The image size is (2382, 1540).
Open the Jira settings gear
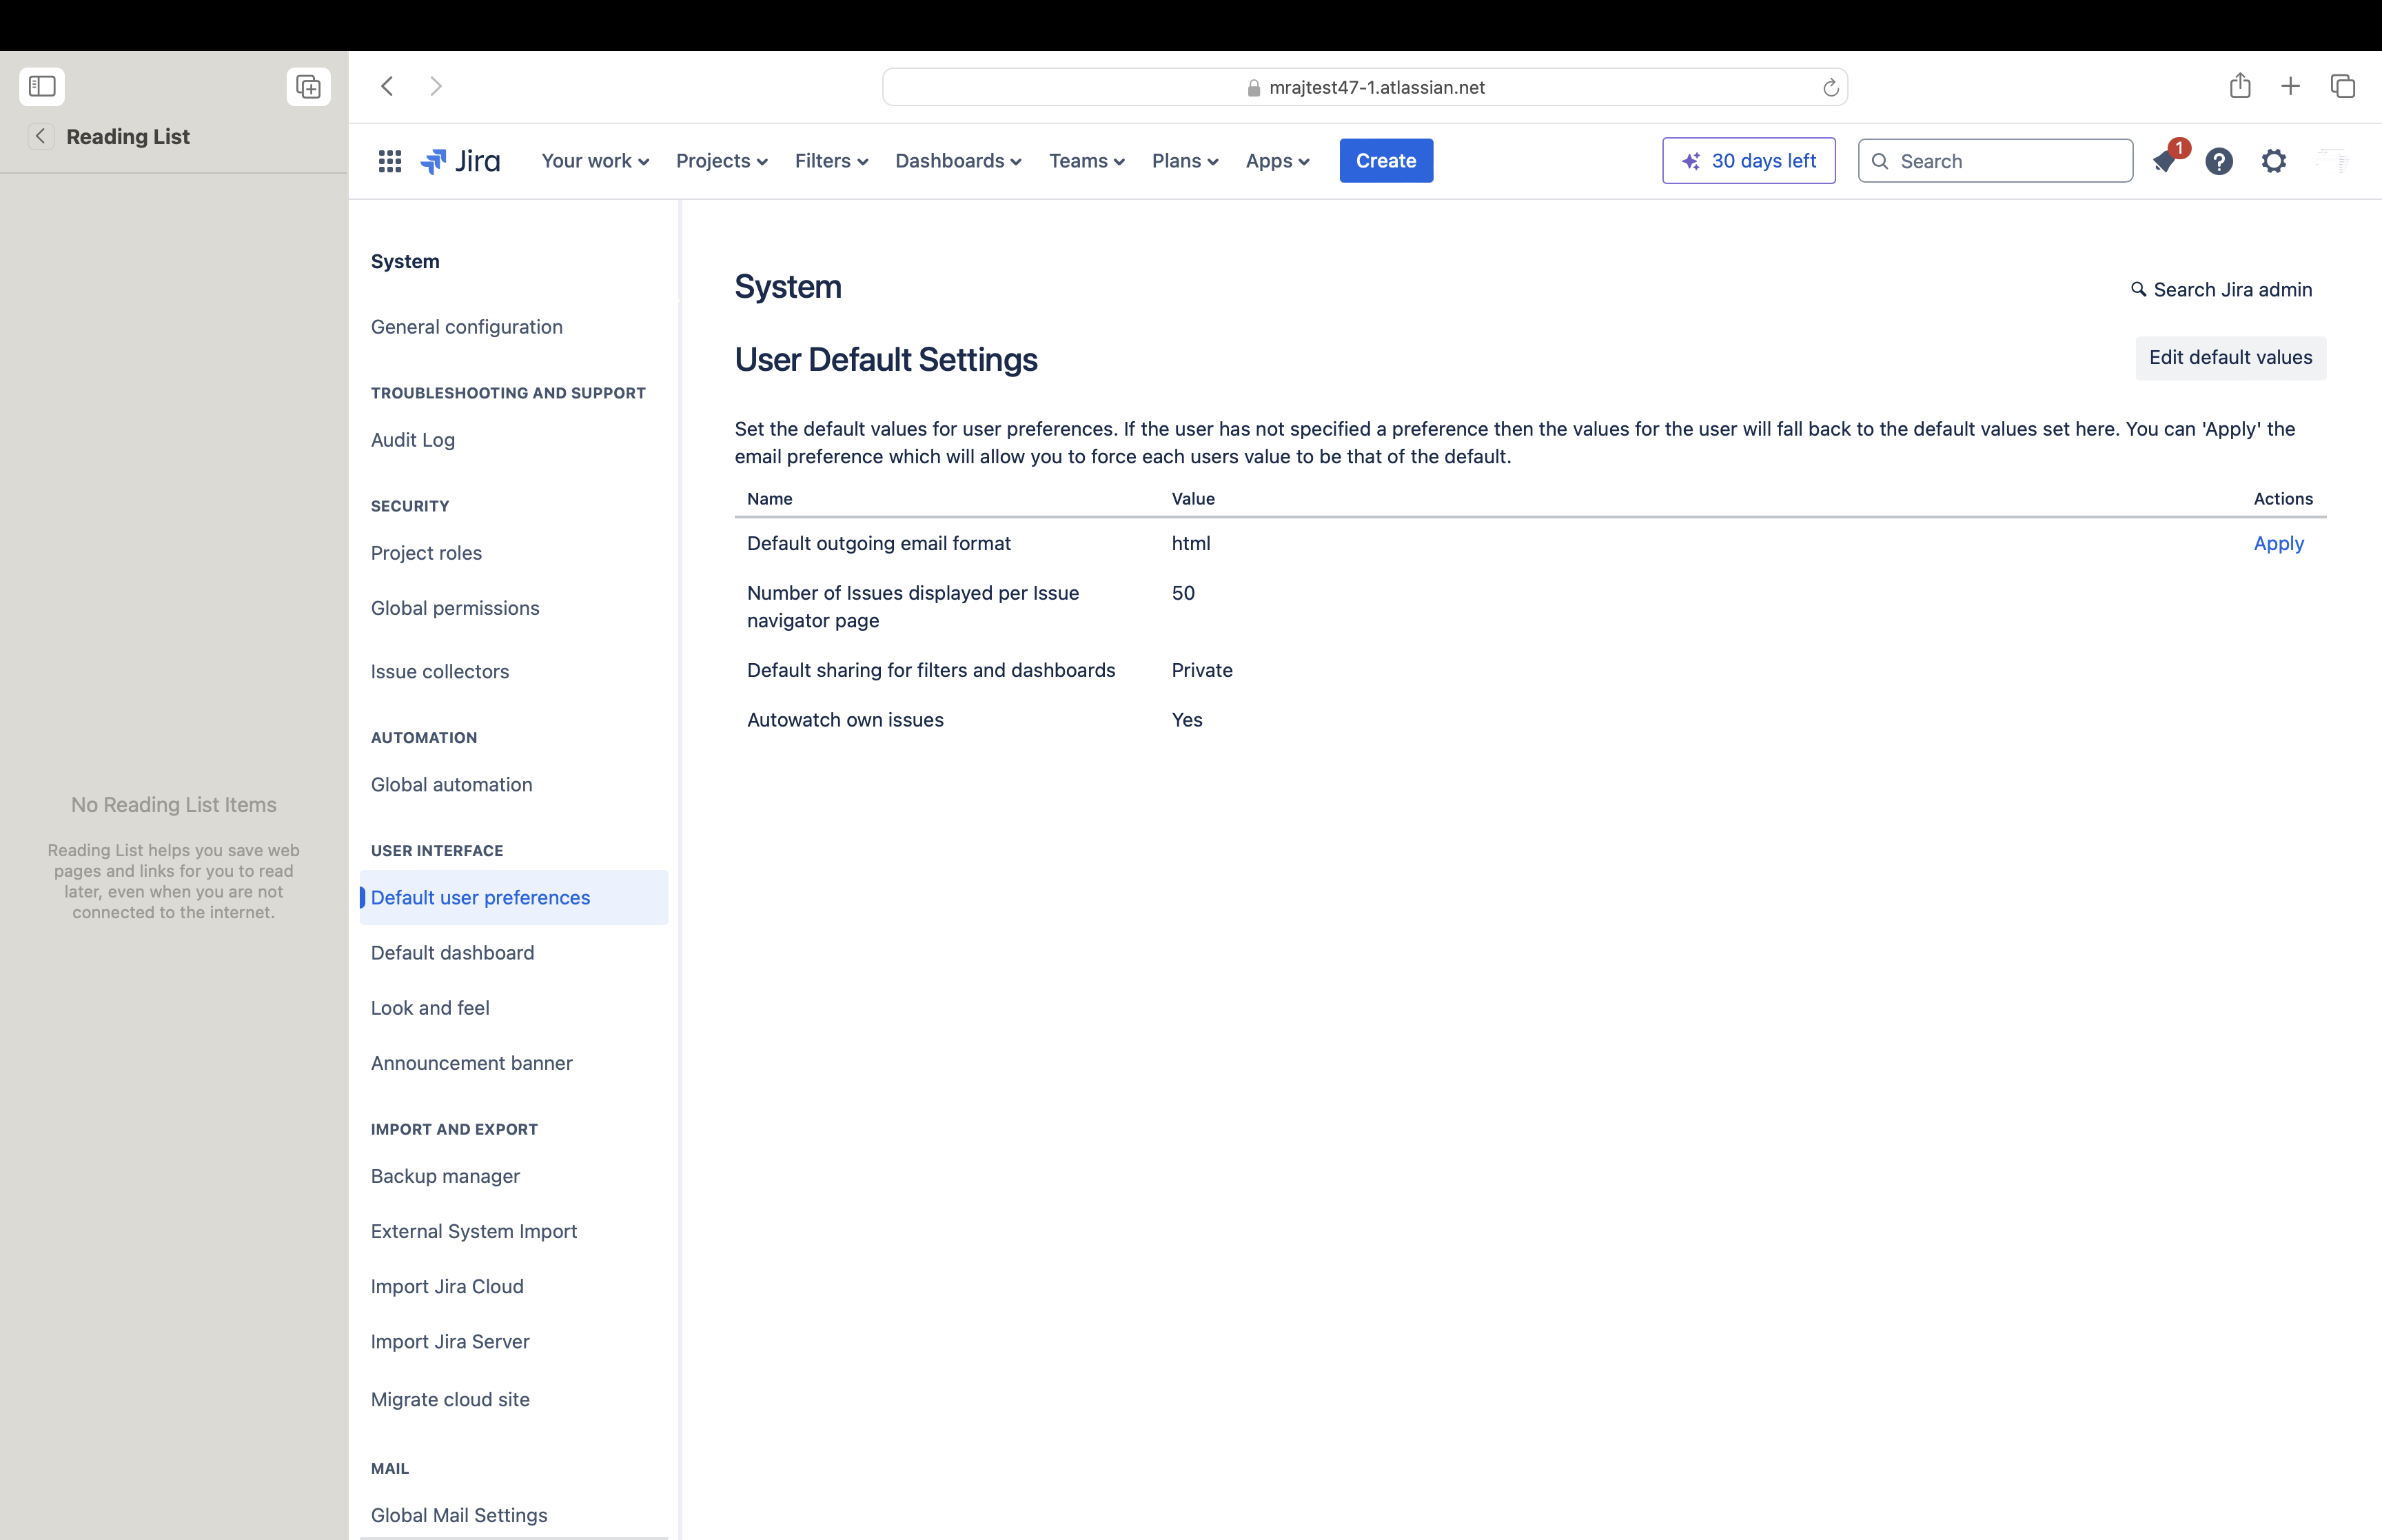tap(2273, 161)
